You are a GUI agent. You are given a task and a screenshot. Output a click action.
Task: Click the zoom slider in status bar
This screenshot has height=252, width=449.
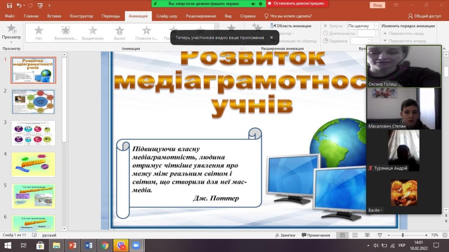pos(403,235)
